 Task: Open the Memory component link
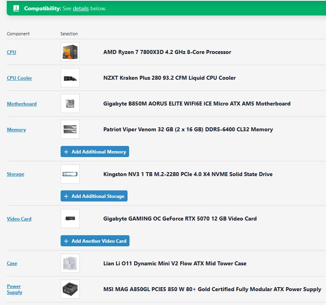[16, 129]
